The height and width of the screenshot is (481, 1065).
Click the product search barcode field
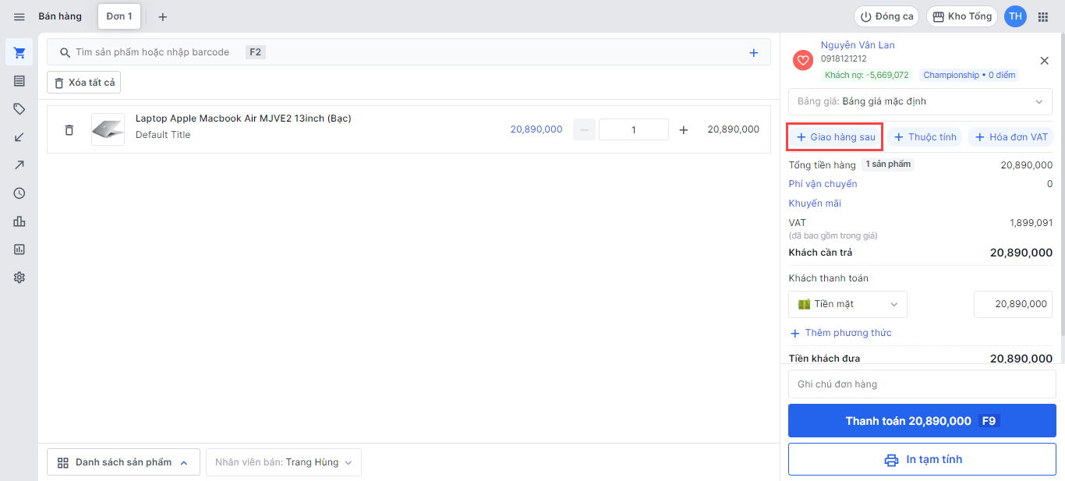[390, 52]
